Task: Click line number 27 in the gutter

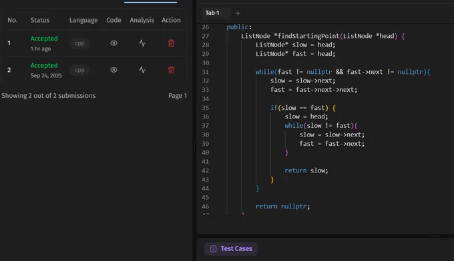Action: coord(205,36)
